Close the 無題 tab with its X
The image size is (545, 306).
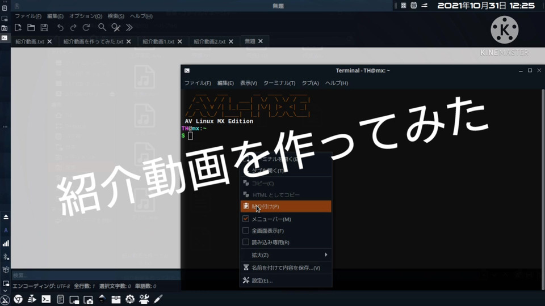pos(261,41)
